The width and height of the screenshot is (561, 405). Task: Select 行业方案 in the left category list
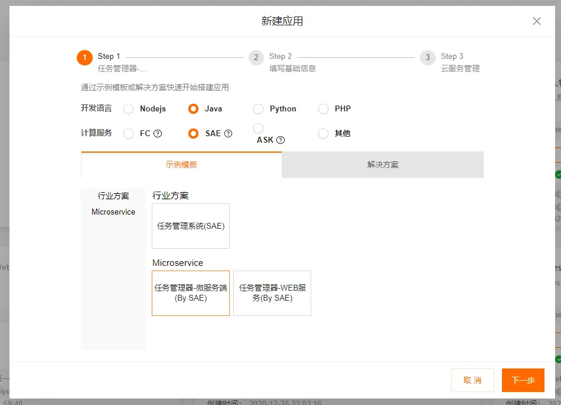click(113, 196)
